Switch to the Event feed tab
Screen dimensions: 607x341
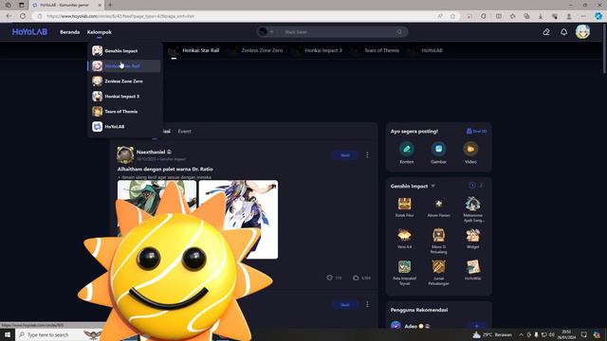185,132
